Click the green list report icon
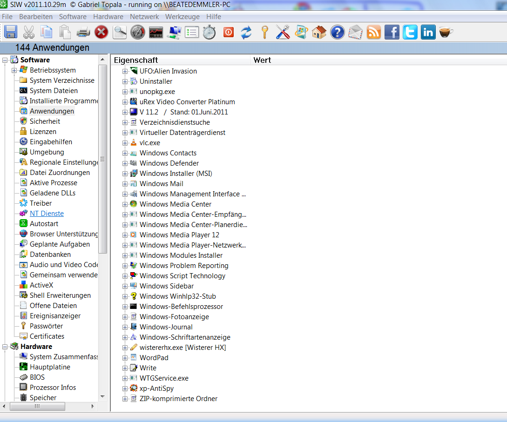 [x=192, y=32]
